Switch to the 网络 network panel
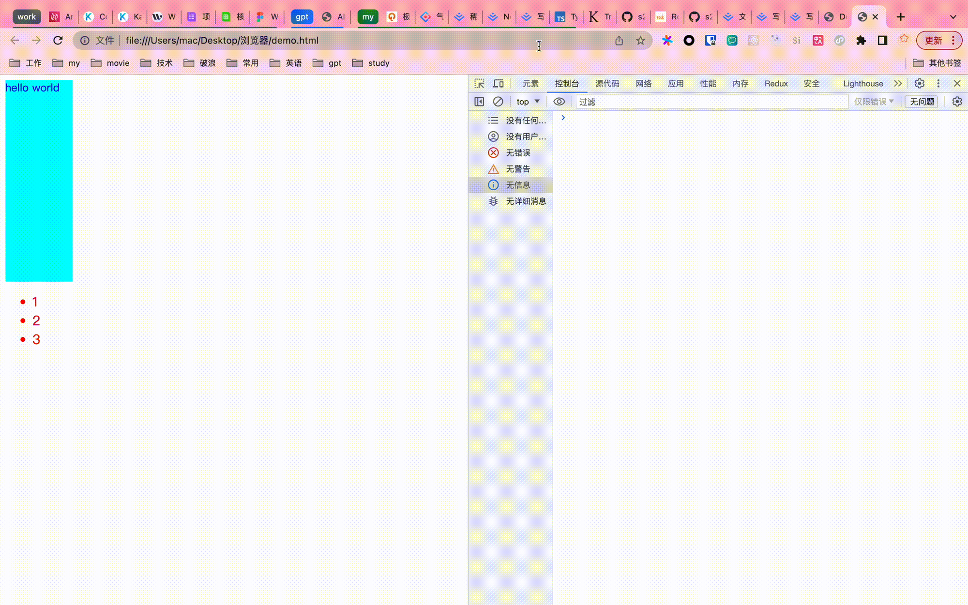Screen dimensions: 968x605 coord(644,83)
